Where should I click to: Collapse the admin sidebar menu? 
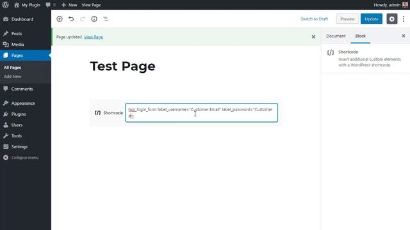click(x=21, y=158)
